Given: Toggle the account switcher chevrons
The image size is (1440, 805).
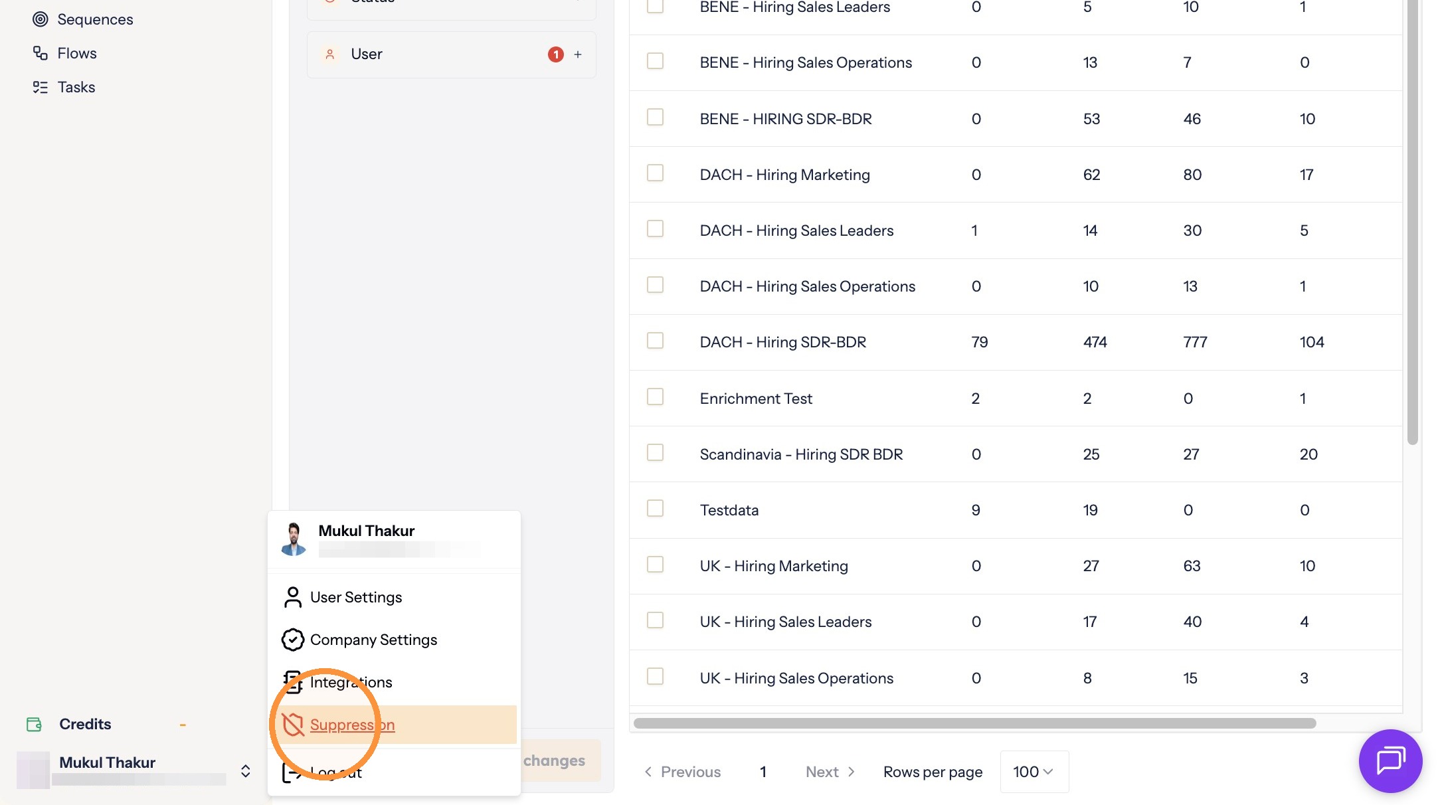Looking at the screenshot, I should click(x=245, y=770).
